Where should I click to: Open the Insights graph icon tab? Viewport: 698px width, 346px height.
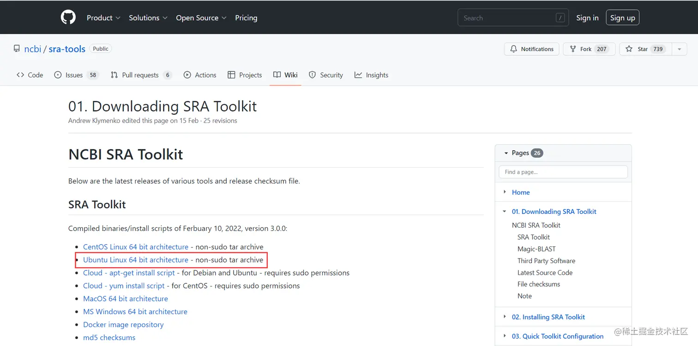tap(358, 75)
